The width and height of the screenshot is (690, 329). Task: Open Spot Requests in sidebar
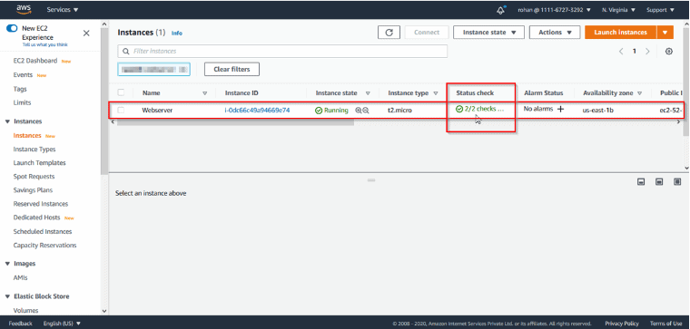(x=34, y=177)
